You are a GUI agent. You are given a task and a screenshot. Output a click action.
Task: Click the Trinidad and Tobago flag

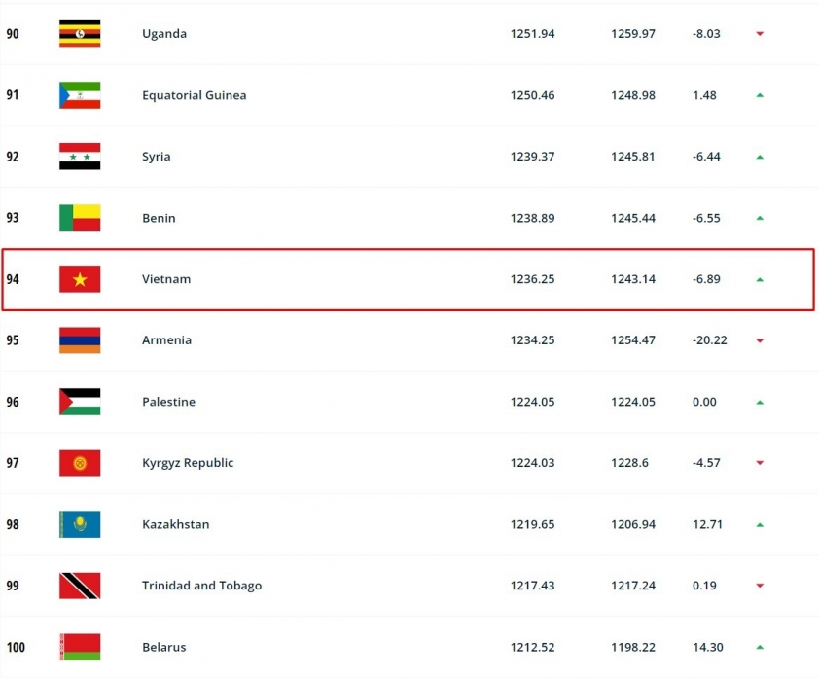[x=80, y=586]
